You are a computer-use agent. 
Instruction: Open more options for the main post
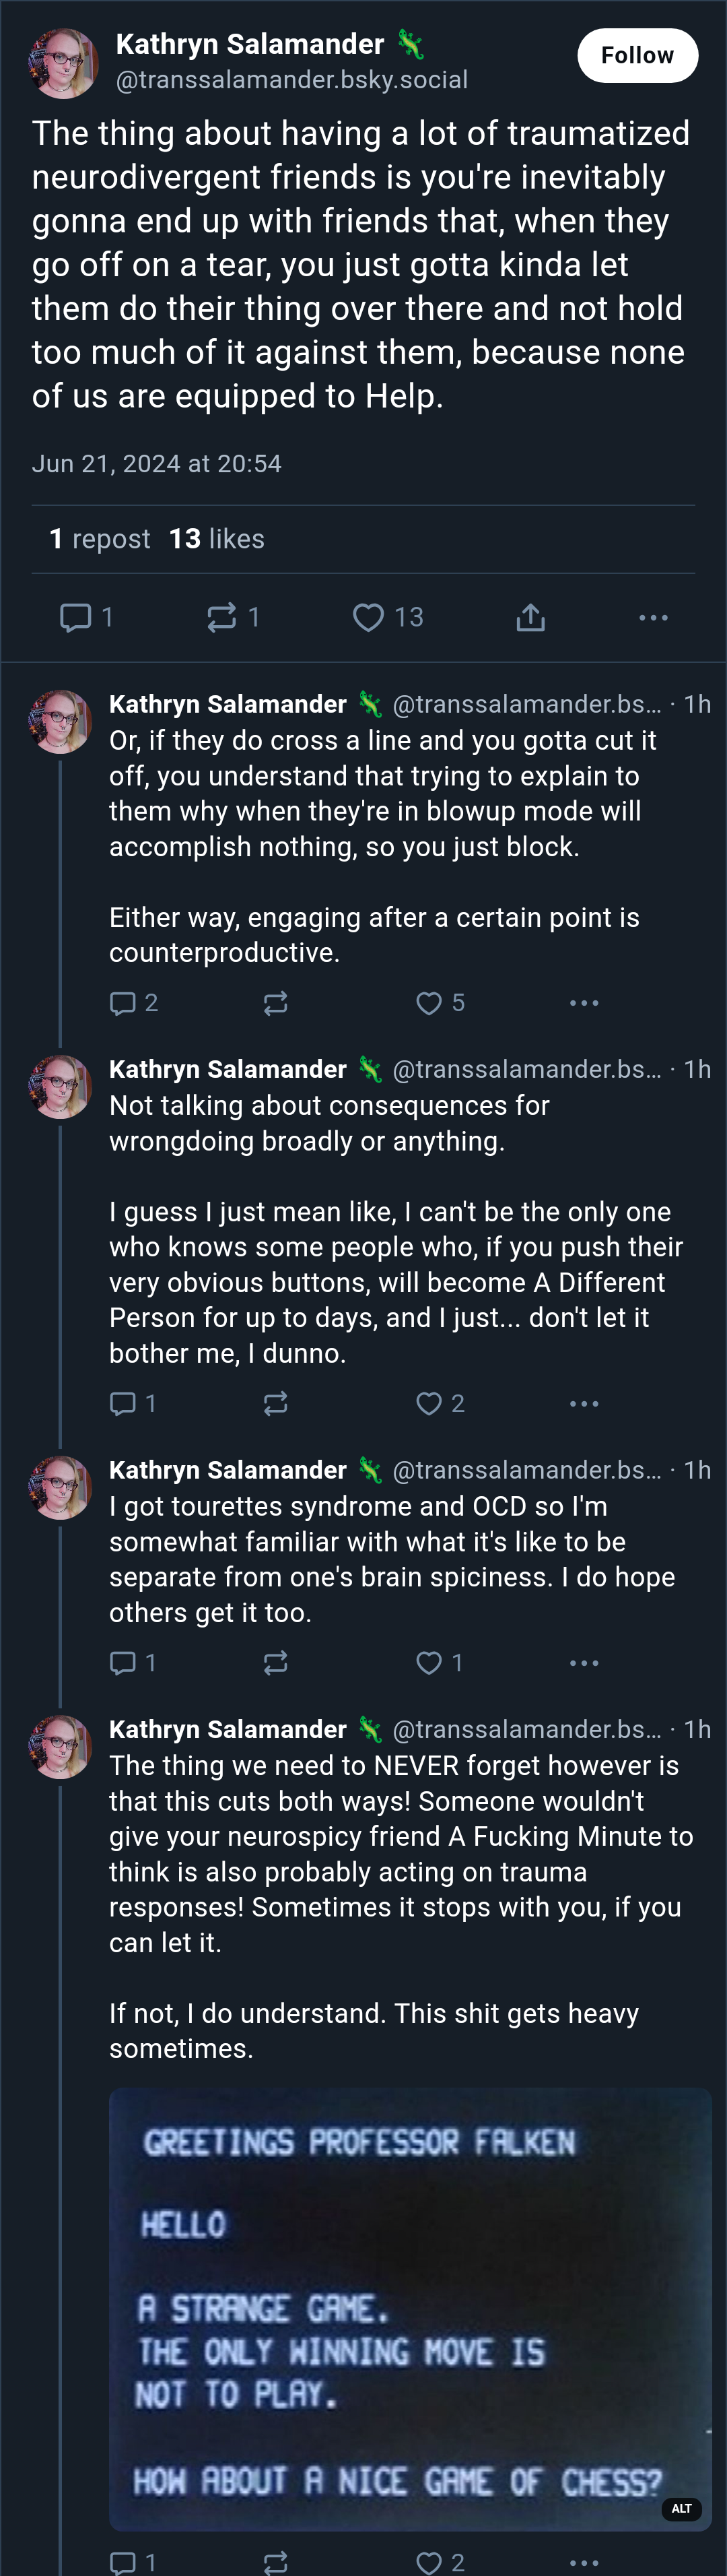click(x=653, y=617)
